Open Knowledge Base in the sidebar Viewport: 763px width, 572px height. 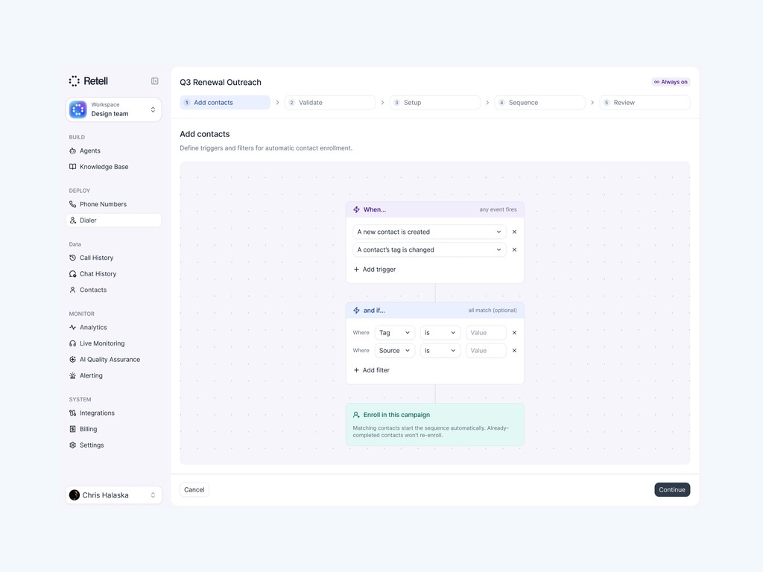[x=113, y=167]
